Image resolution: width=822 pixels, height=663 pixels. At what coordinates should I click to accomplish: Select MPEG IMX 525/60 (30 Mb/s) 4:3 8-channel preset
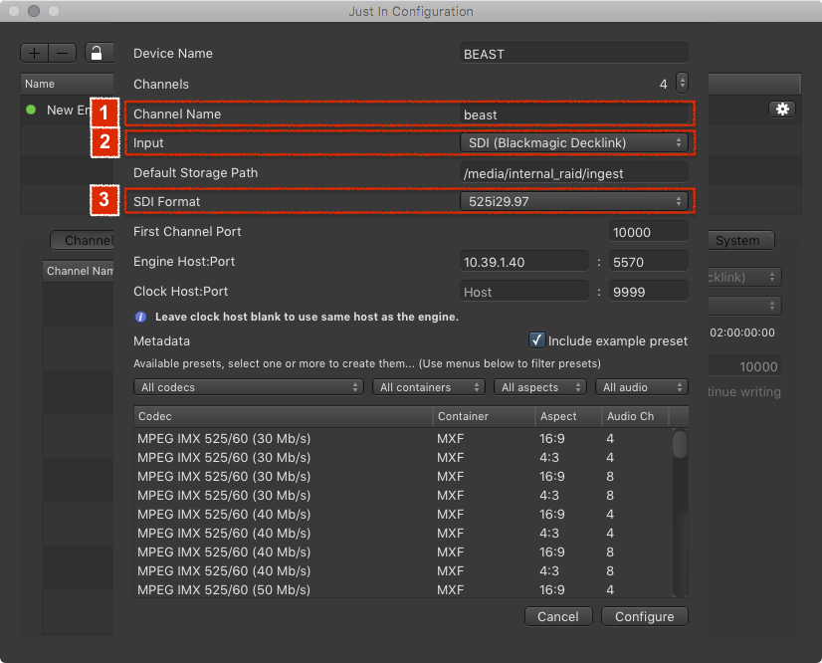[403, 495]
